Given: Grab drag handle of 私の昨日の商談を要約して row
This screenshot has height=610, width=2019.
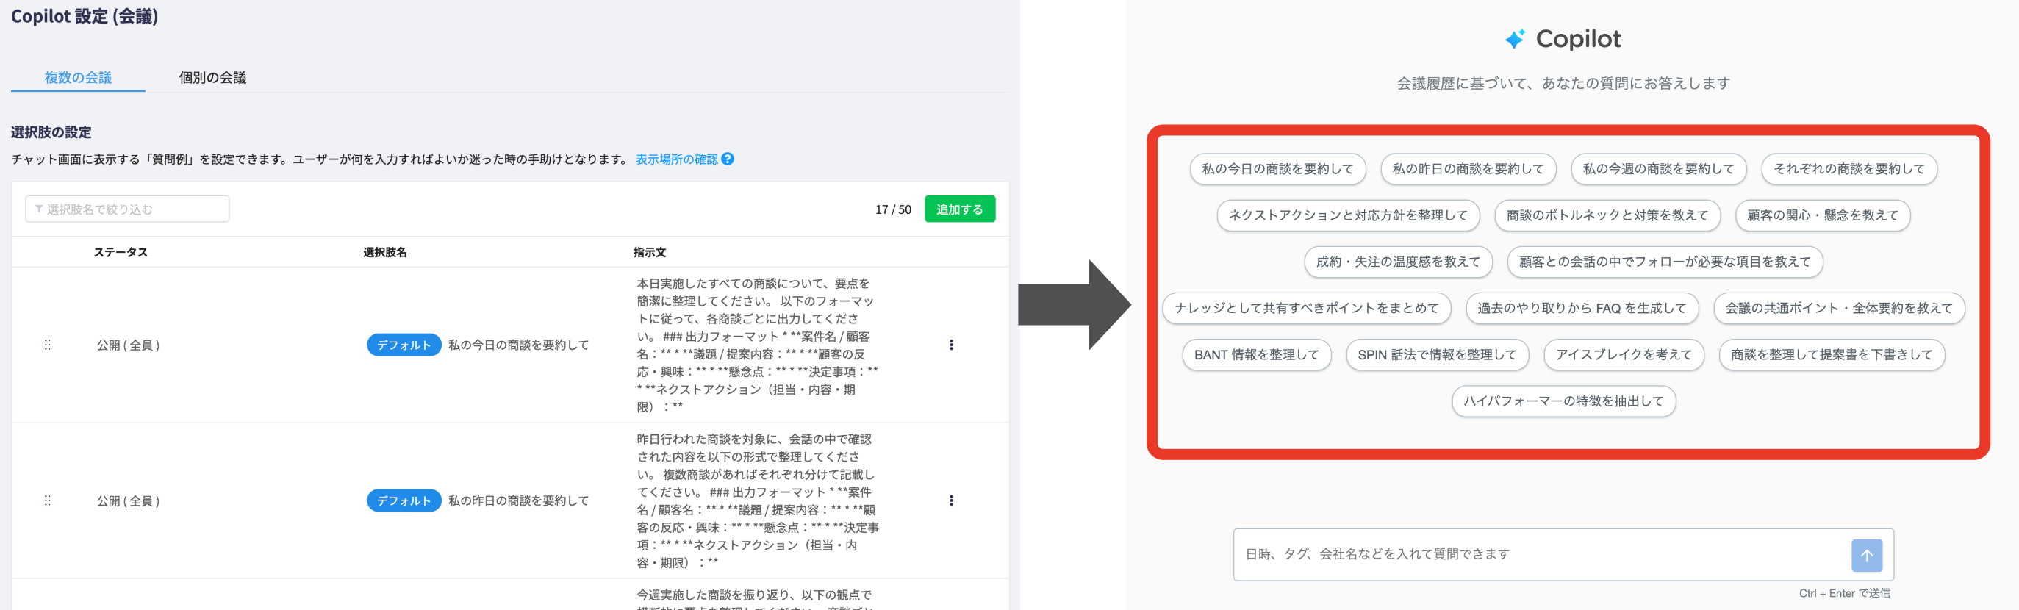Looking at the screenshot, I should point(47,500).
